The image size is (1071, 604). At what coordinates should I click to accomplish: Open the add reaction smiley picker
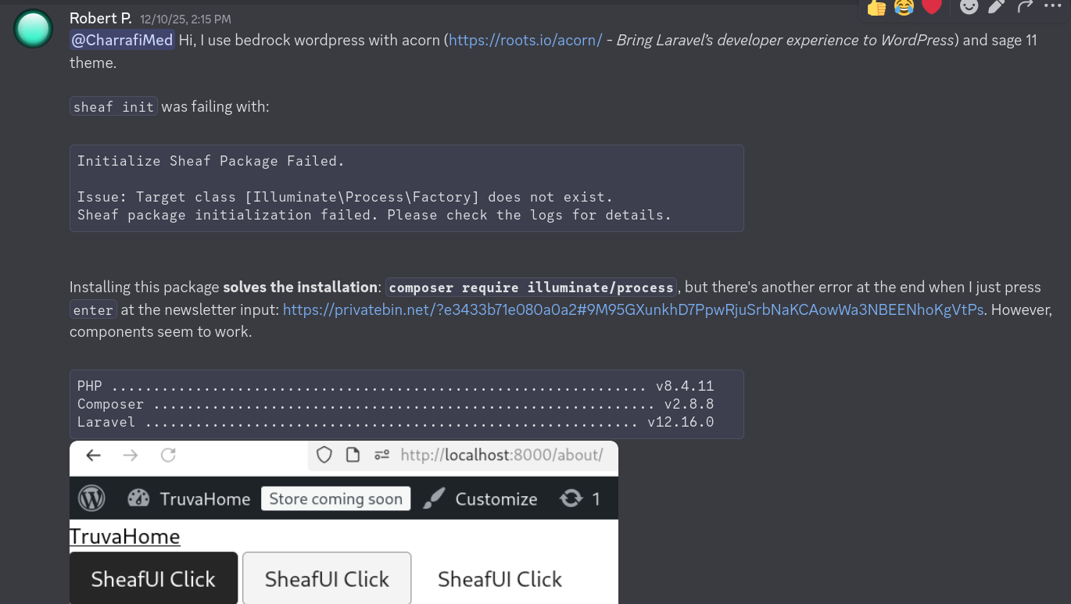click(969, 7)
